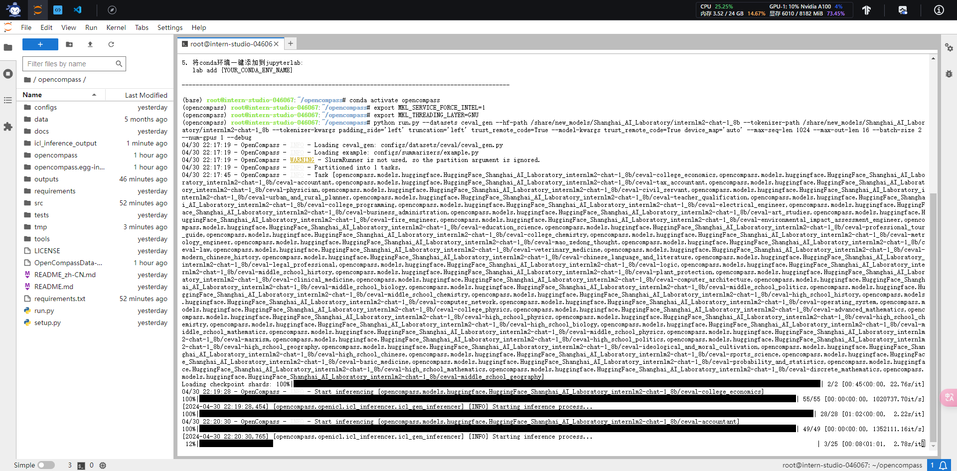This screenshot has width=957, height=471.
Task: Click the remote desktop connection icon
Action: (903, 10)
